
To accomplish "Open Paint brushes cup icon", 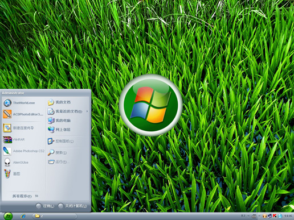I will click(7, 173).
